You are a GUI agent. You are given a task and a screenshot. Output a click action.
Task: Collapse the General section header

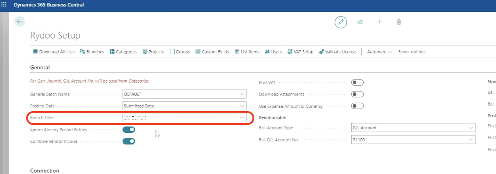40,67
